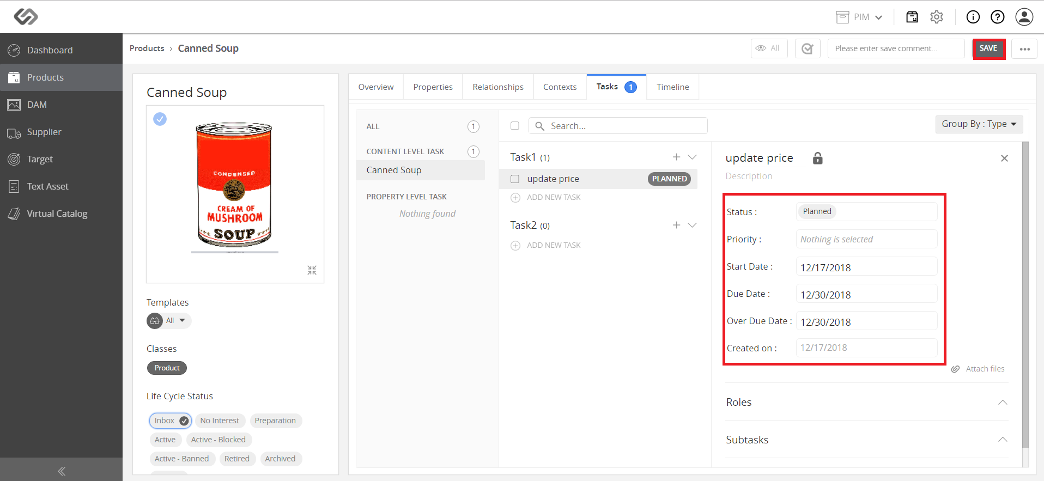Screen dimensions: 1044x481
Task: Check the update price task checkbox
Action: click(515, 179)
